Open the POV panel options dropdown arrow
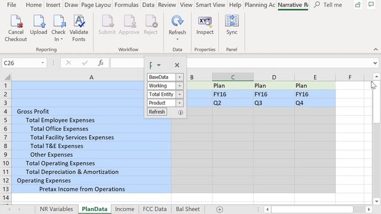This screenshot has height=214, width=381. (159, 65)
